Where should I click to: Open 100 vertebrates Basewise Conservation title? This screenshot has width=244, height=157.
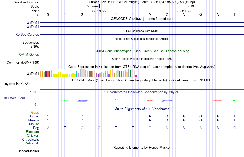pos(142,92)
